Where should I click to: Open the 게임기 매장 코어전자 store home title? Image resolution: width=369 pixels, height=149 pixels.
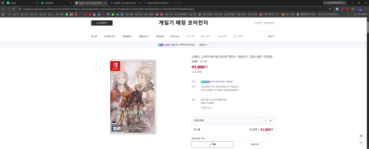183,23
